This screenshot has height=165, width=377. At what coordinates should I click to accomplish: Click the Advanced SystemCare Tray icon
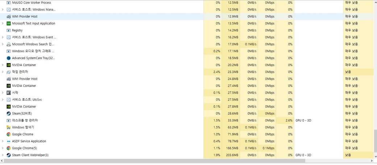pos(9,58)
